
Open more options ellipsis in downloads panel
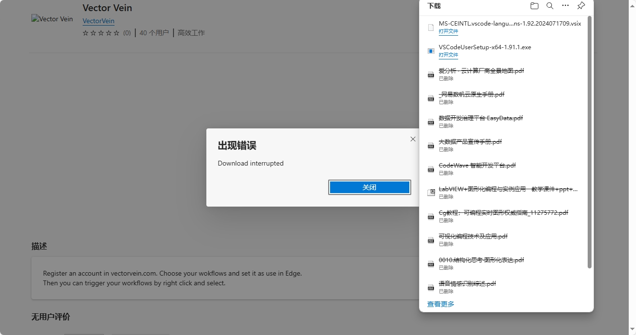point(565,6)
